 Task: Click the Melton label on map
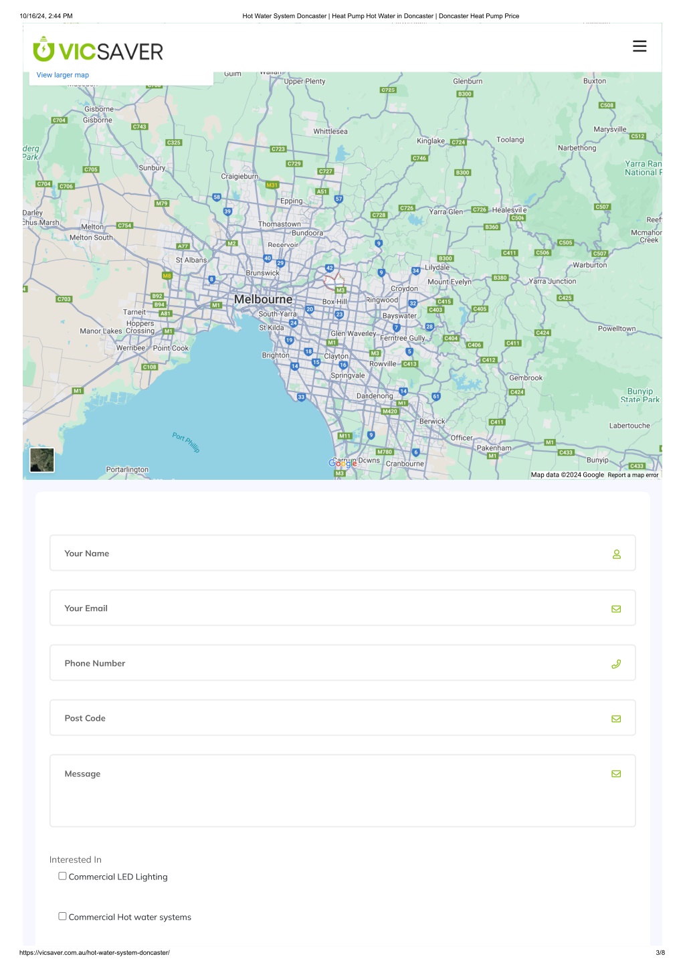[x=92, y=227]
